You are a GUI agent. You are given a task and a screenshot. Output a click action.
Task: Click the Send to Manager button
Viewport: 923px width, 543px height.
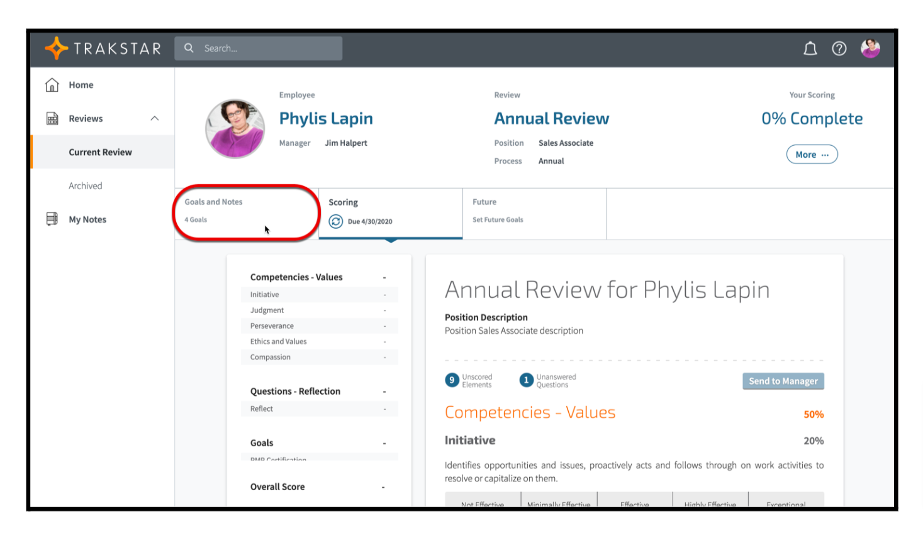pyautogui.click(x=783, y=381)
